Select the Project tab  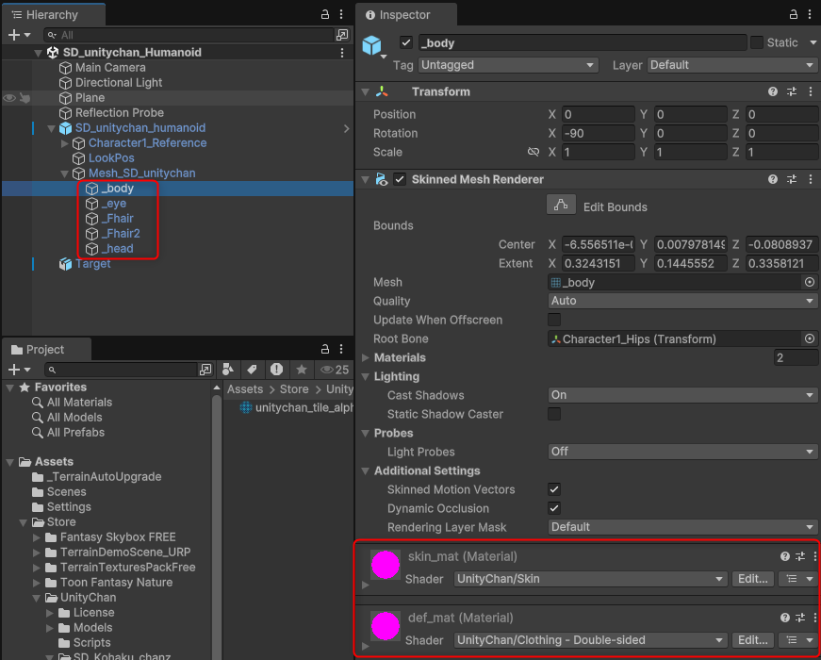click(45, 349)
